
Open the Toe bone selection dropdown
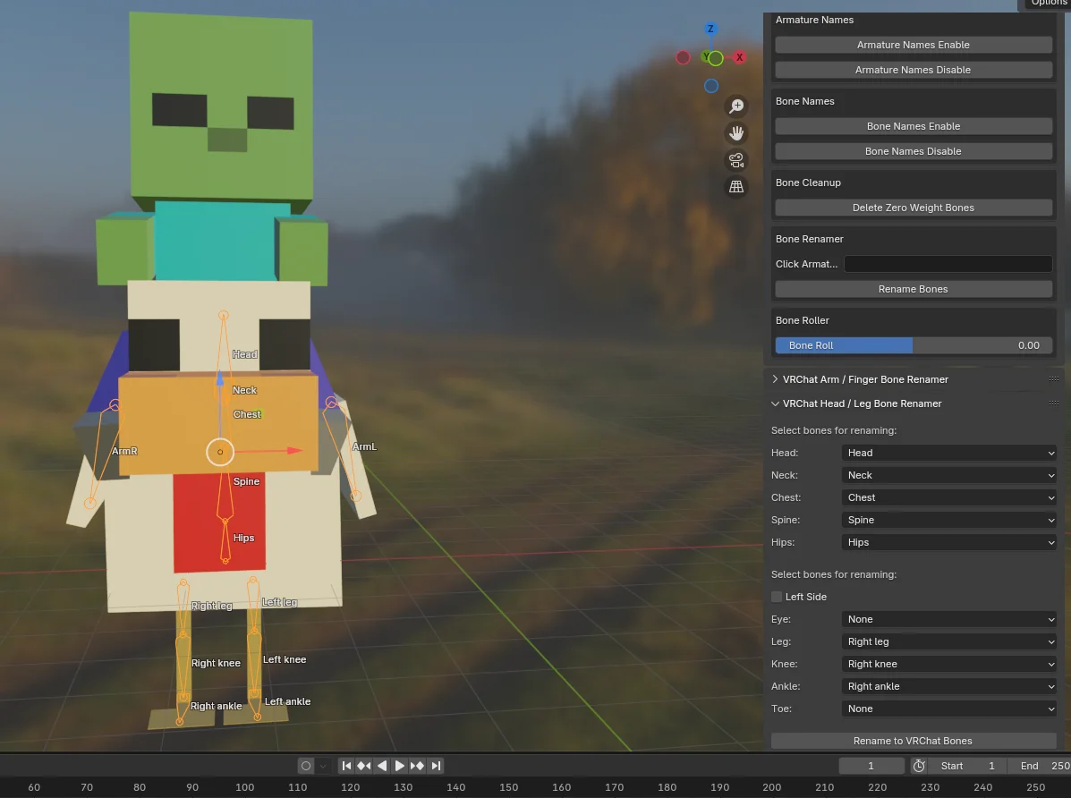948,709
